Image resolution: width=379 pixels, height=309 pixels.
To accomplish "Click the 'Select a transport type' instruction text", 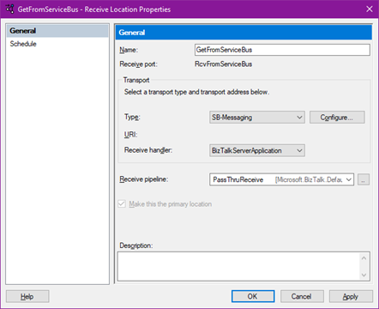I will point(196,92).
